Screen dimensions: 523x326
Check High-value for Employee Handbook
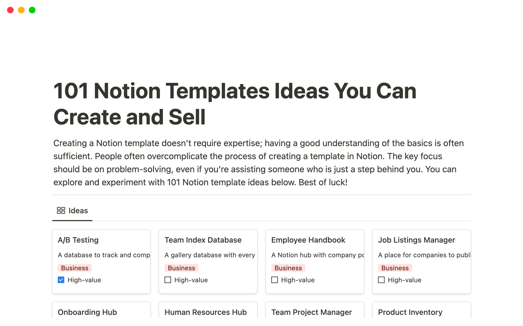274,280
